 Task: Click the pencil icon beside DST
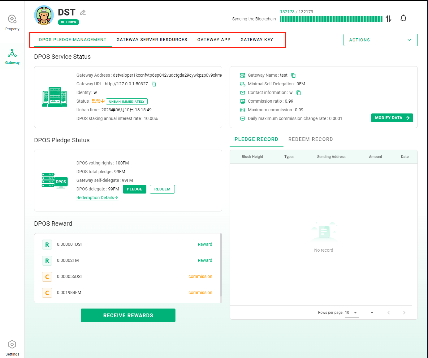coord(83,12)
